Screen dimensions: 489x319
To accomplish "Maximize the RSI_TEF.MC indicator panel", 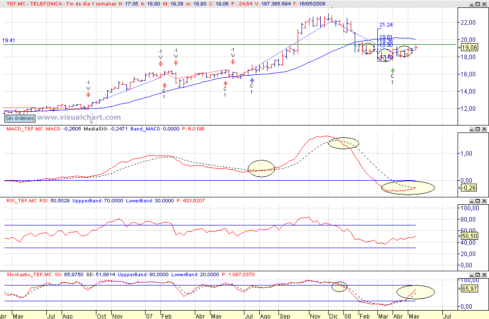I will 478,201.
